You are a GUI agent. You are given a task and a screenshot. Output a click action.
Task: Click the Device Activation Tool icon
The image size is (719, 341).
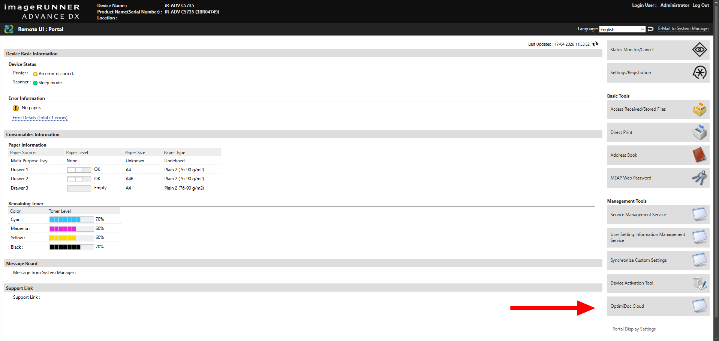700,283
